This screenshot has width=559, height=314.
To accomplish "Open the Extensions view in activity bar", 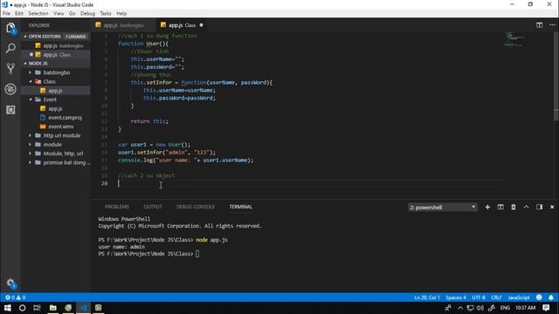I will [x=10, y=110].
